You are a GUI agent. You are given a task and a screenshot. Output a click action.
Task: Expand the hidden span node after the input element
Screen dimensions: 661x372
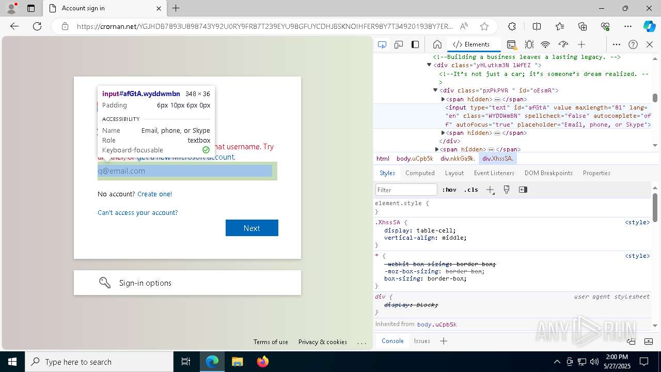click(443, 133)
